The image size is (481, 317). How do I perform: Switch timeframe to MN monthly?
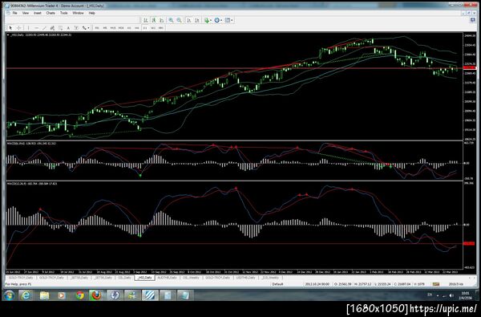point(161,28)
